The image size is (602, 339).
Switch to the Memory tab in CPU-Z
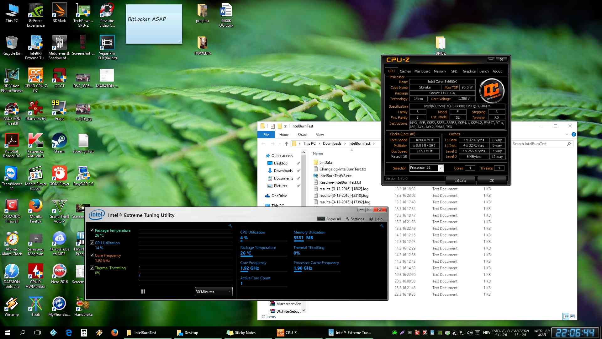(440, 71)
